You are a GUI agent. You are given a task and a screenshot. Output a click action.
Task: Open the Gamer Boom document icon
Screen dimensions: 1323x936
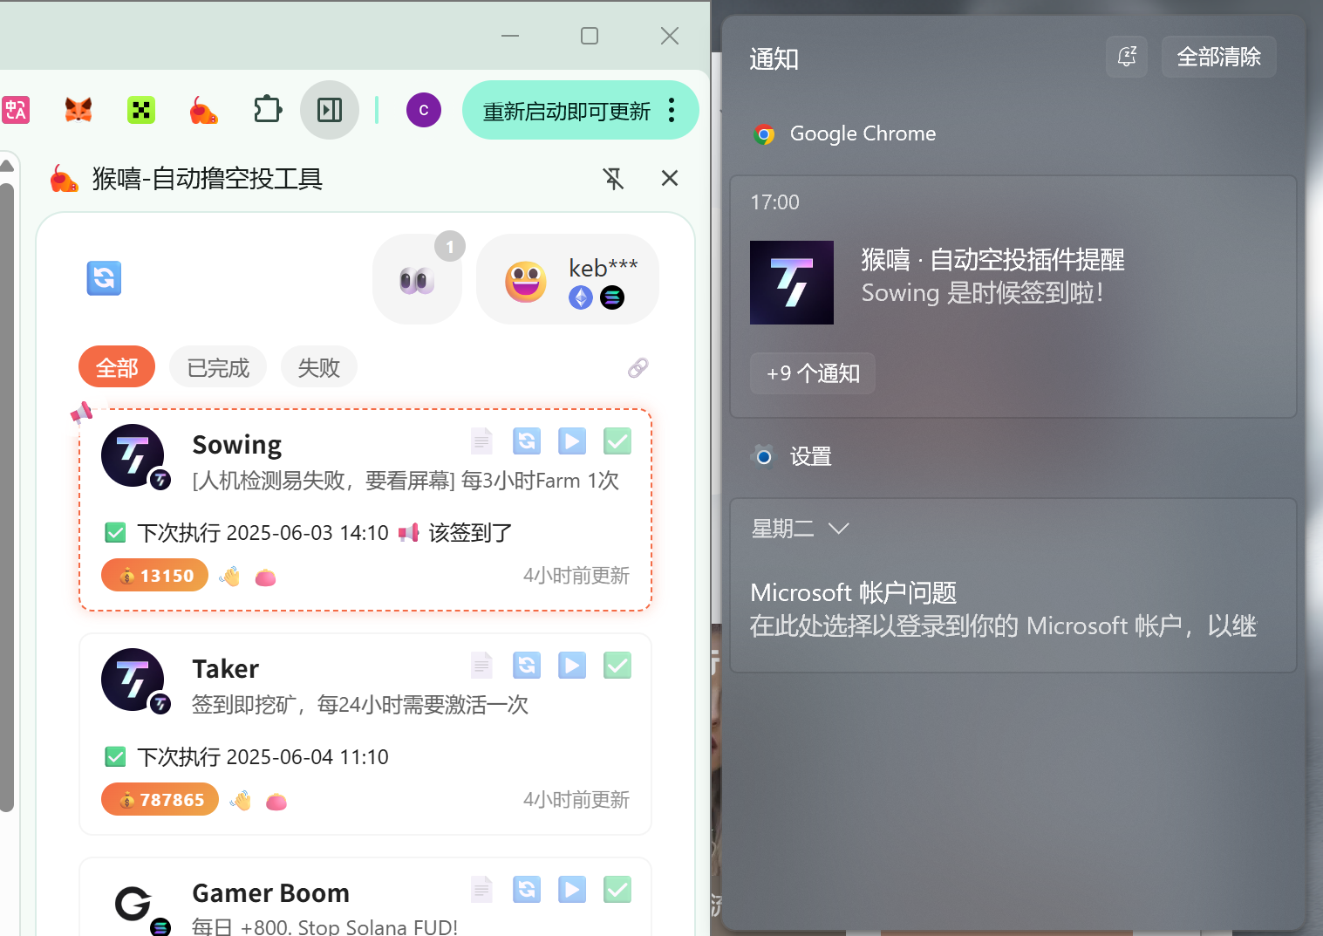point(481,890)
